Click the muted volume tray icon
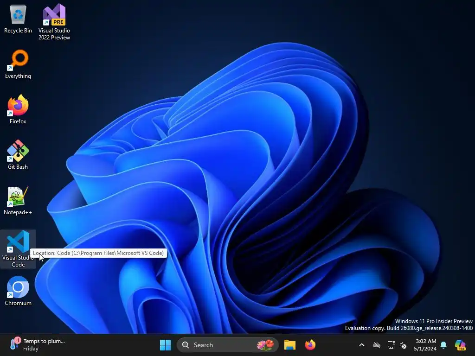This screenshot has height=356, width=475. [403, 345]
